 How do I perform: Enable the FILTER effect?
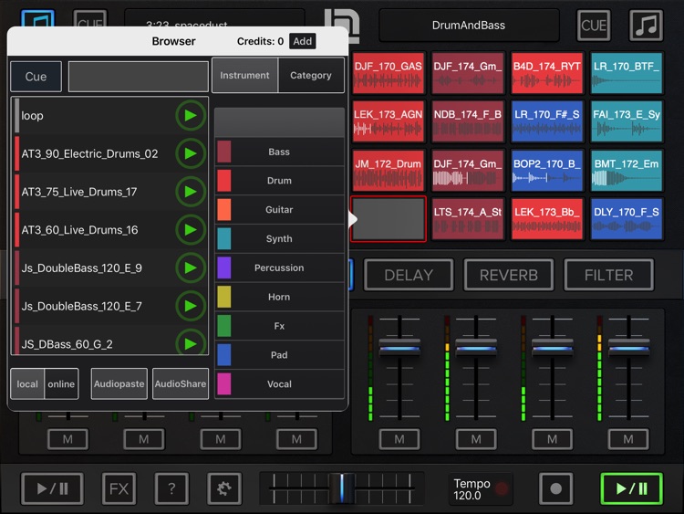point(608,275)
